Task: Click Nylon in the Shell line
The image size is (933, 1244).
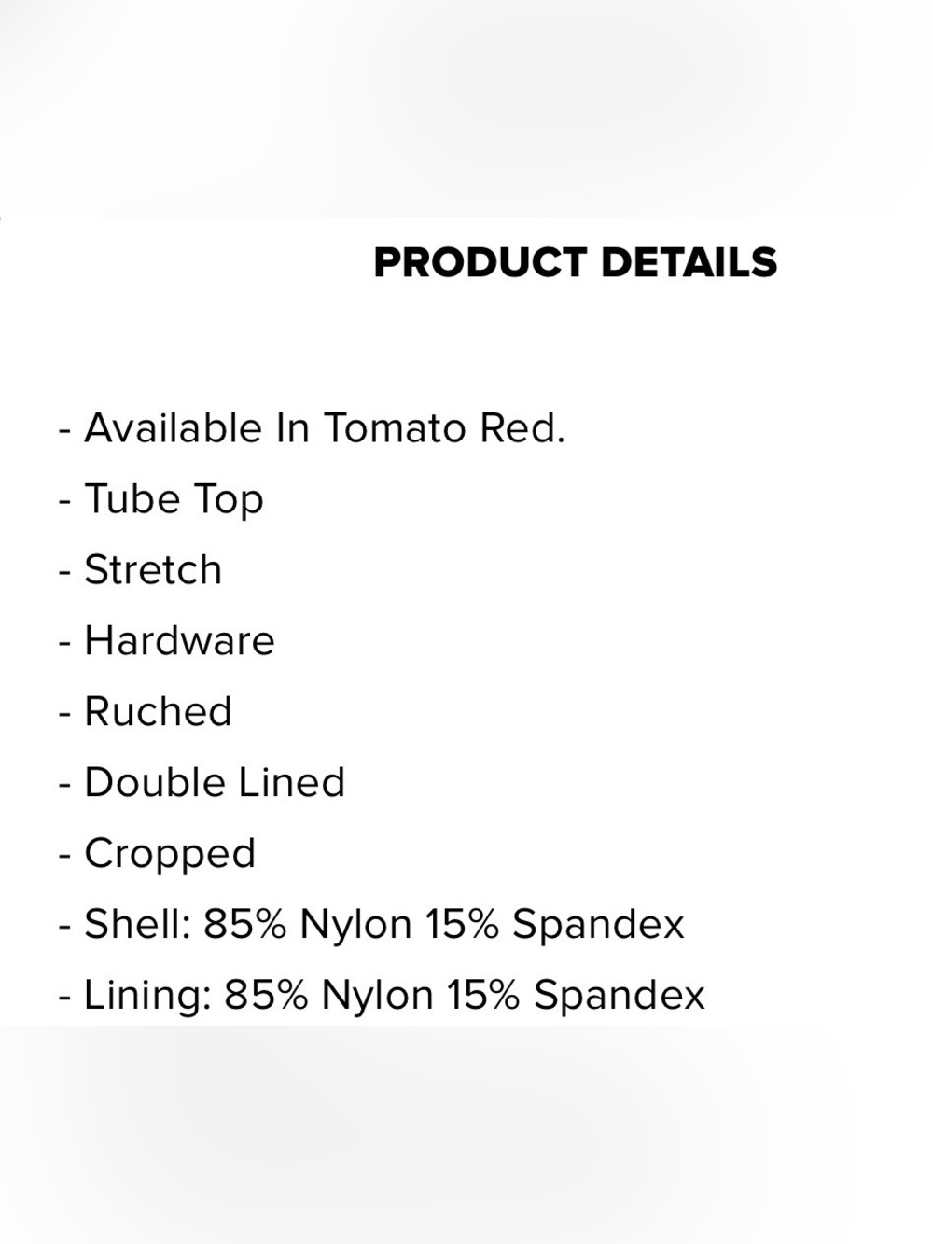Action: pyautogui.click(x=355, y=925)
